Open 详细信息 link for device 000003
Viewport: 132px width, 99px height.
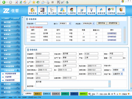112,33
